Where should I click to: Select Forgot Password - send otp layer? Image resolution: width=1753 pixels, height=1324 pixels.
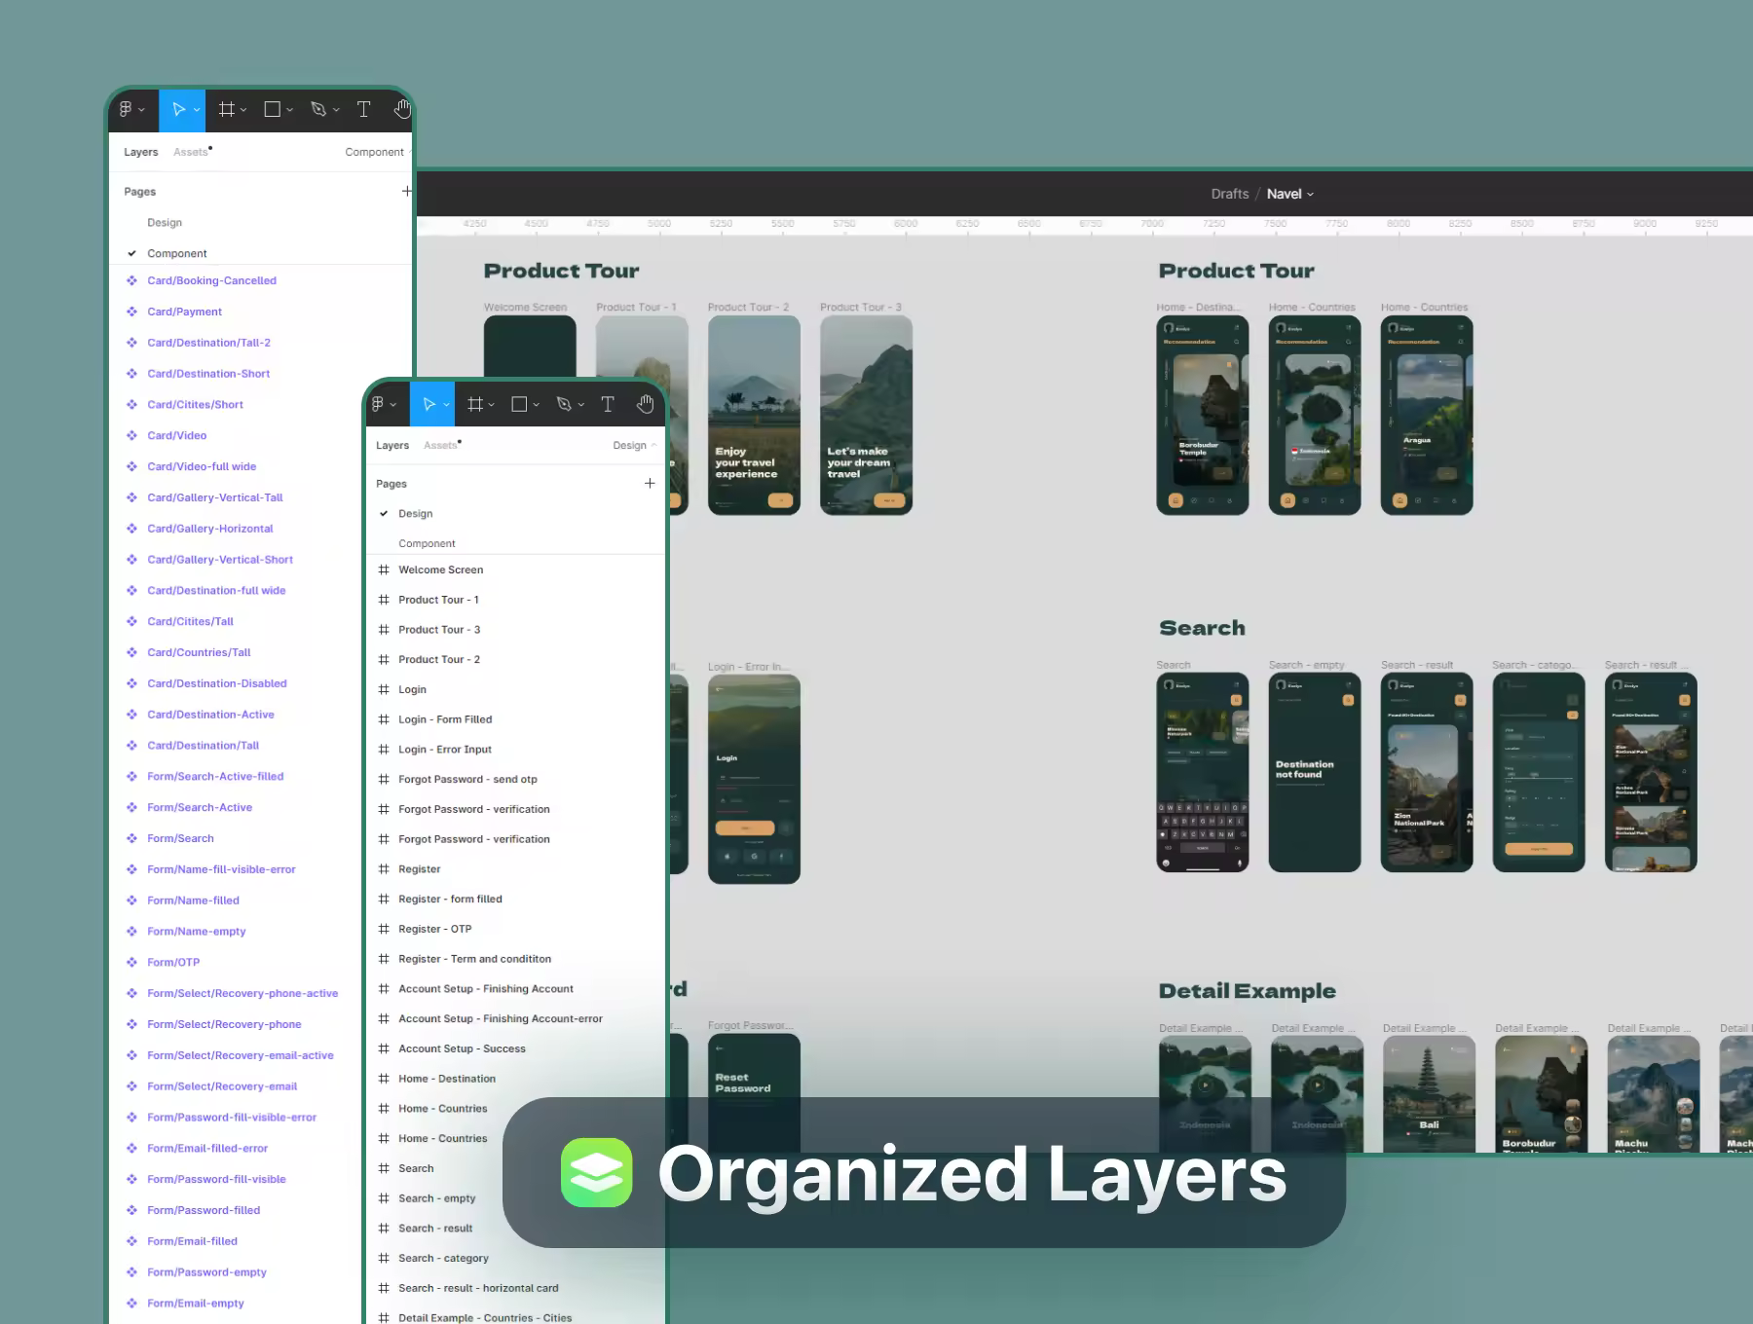click(x=467, y=779)
